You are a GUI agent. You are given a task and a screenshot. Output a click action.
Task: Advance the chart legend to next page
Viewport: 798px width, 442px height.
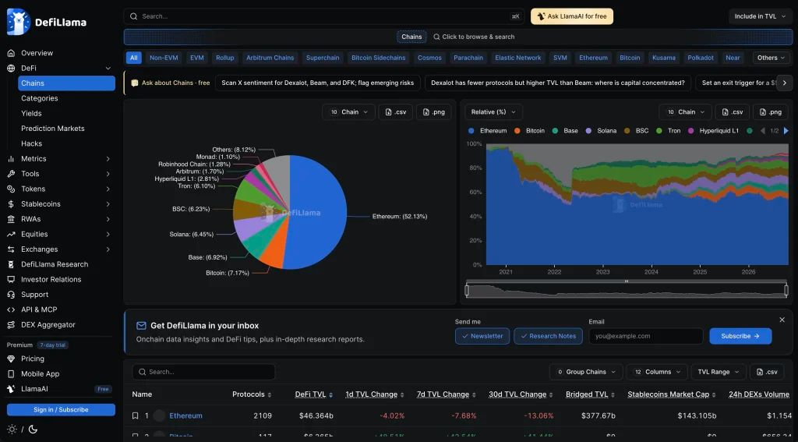pyautogui.click(x=786, y=131)
